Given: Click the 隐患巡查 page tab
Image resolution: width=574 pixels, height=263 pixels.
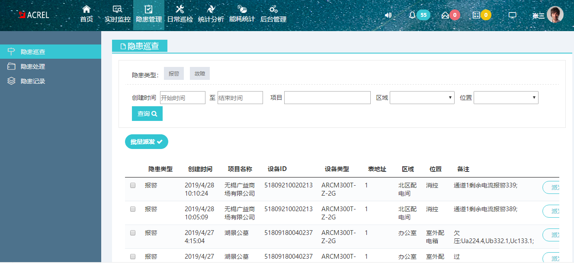Looking at the screenshot, I should pos(140,46).
